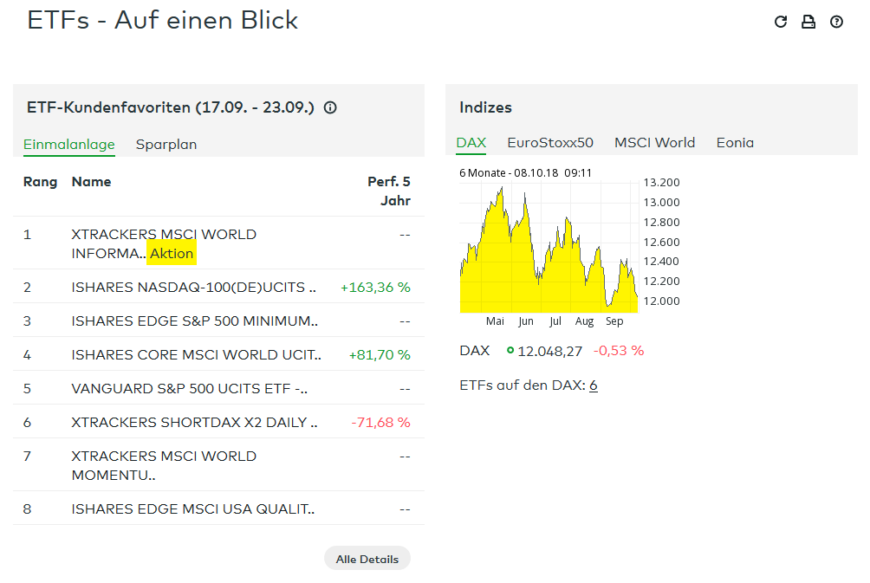Click the -71,68 % performance value
The width and height of the screenshot is (870, 583).
click(x=380, y=423)
